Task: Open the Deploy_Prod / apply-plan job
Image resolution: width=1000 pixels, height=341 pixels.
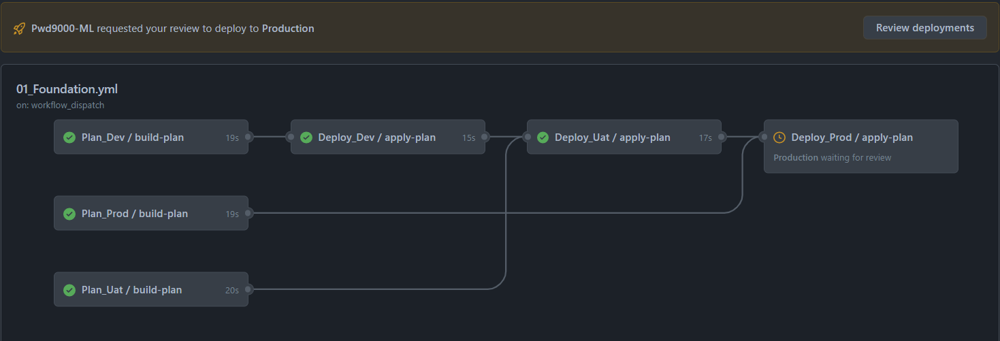Action: coord(861,146)
